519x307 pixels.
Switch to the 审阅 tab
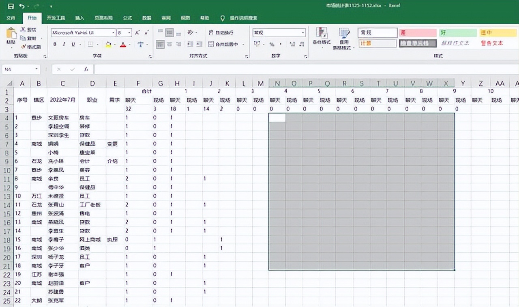tap(166, 18)
